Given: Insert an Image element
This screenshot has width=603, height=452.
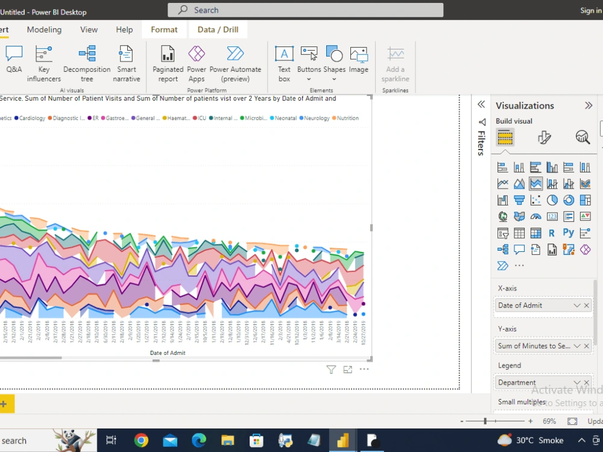Looking at the screenshot, I should coord(358,59).
